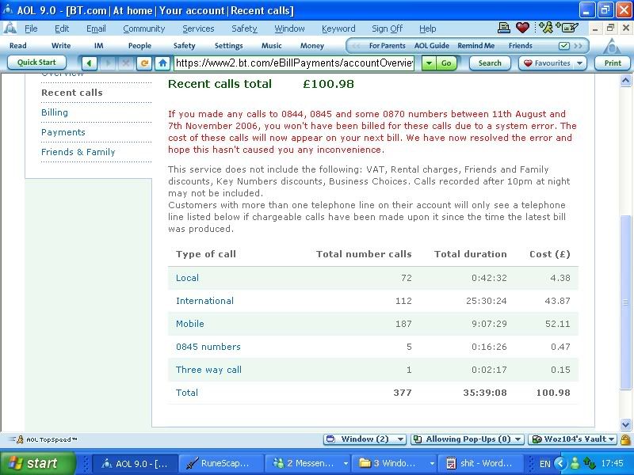Show hidden tray icons with round arrow
634x475 pixels.
click(x=560, y=463)
